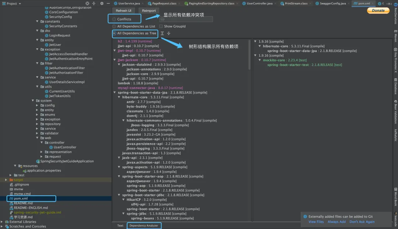Select the mysql-connector-java dependency row

tap(150, 88)
